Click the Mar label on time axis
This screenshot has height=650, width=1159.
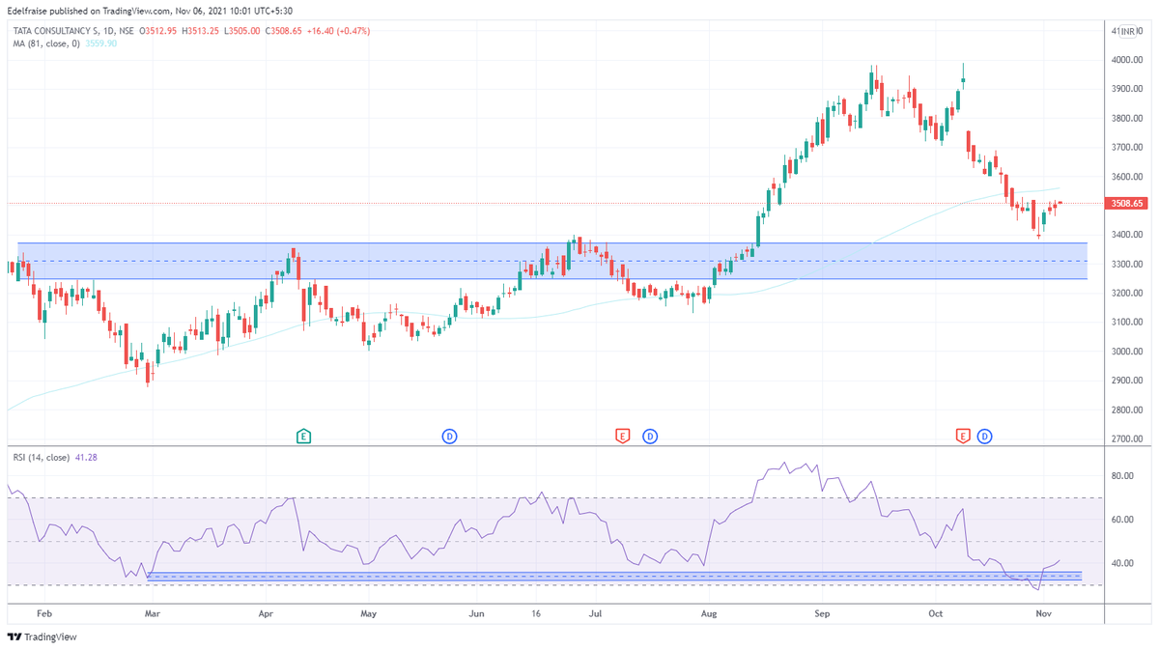pyautogui.click(x=152, y=613)
